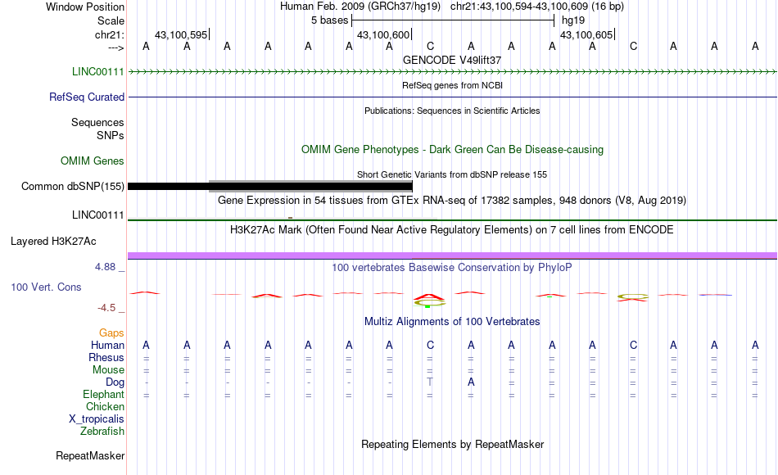778x475 pixels.
Task: Click the tallest PhyloP conservation logo peak
Action: coord(430,300)
